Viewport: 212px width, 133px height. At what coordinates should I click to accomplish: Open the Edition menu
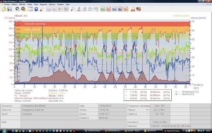14,4
